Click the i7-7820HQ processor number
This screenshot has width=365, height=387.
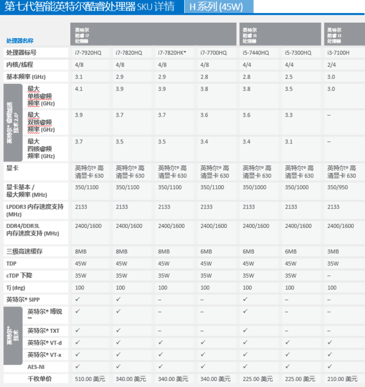pos(129,53)
